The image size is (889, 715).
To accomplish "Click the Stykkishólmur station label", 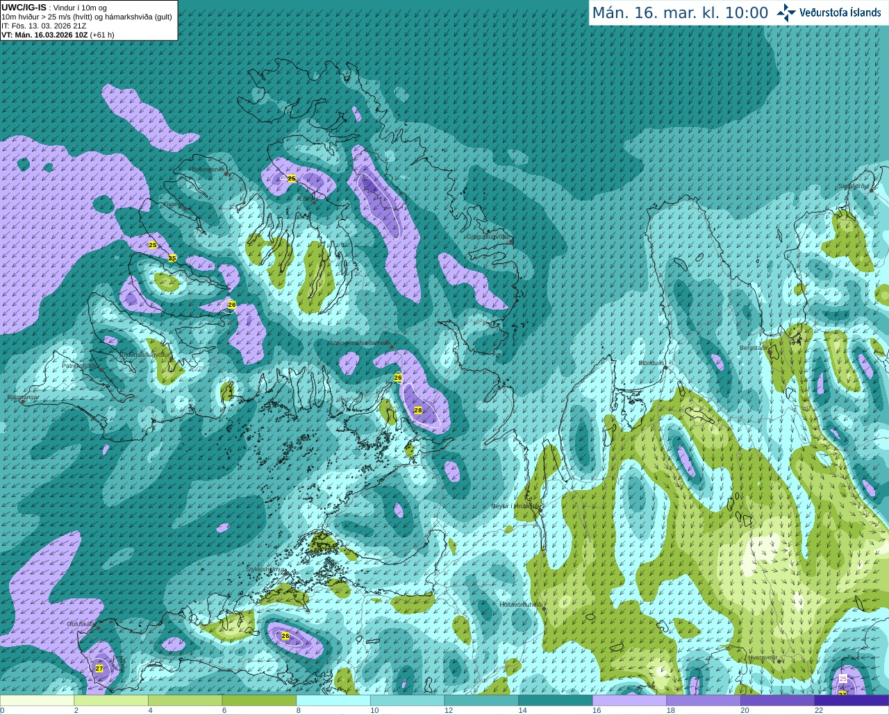I will click(x=266, y=569).
